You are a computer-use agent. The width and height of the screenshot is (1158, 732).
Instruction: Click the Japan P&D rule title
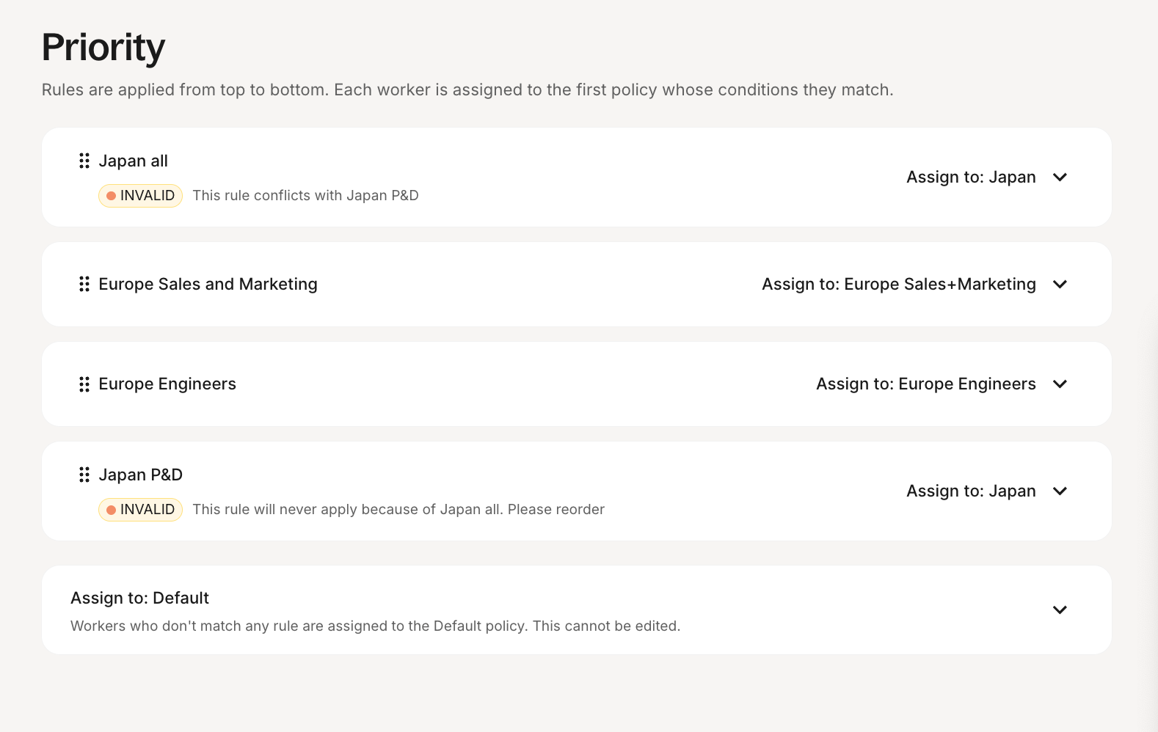coord(141,475)
